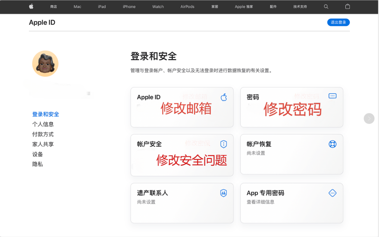Click the Memoji profile avatar

[x=45, y=64]
